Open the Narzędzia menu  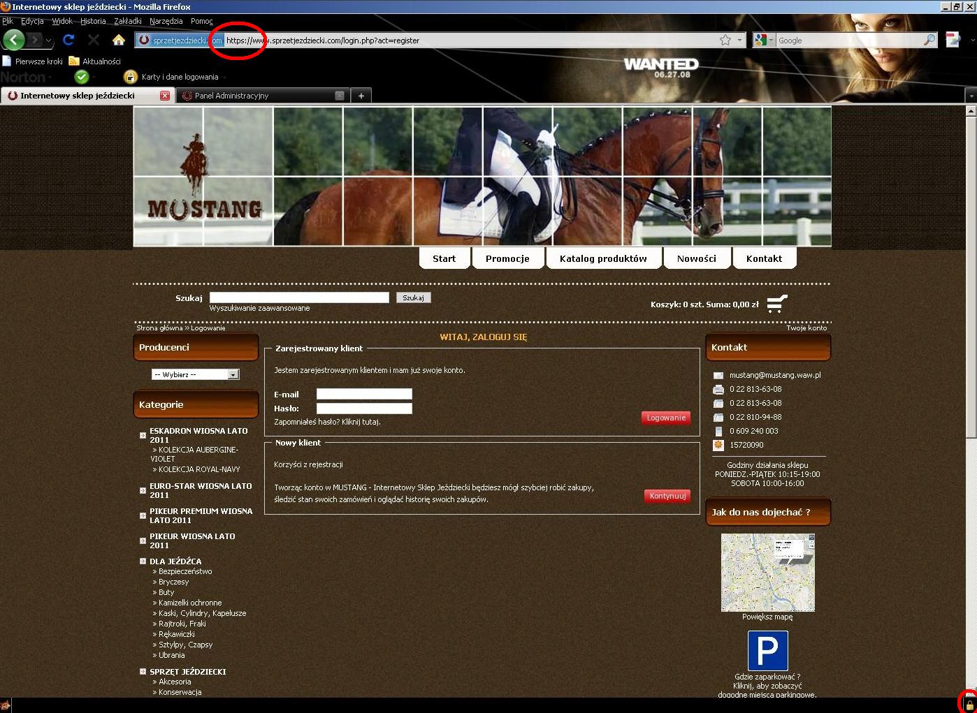(x=166, y=21)
